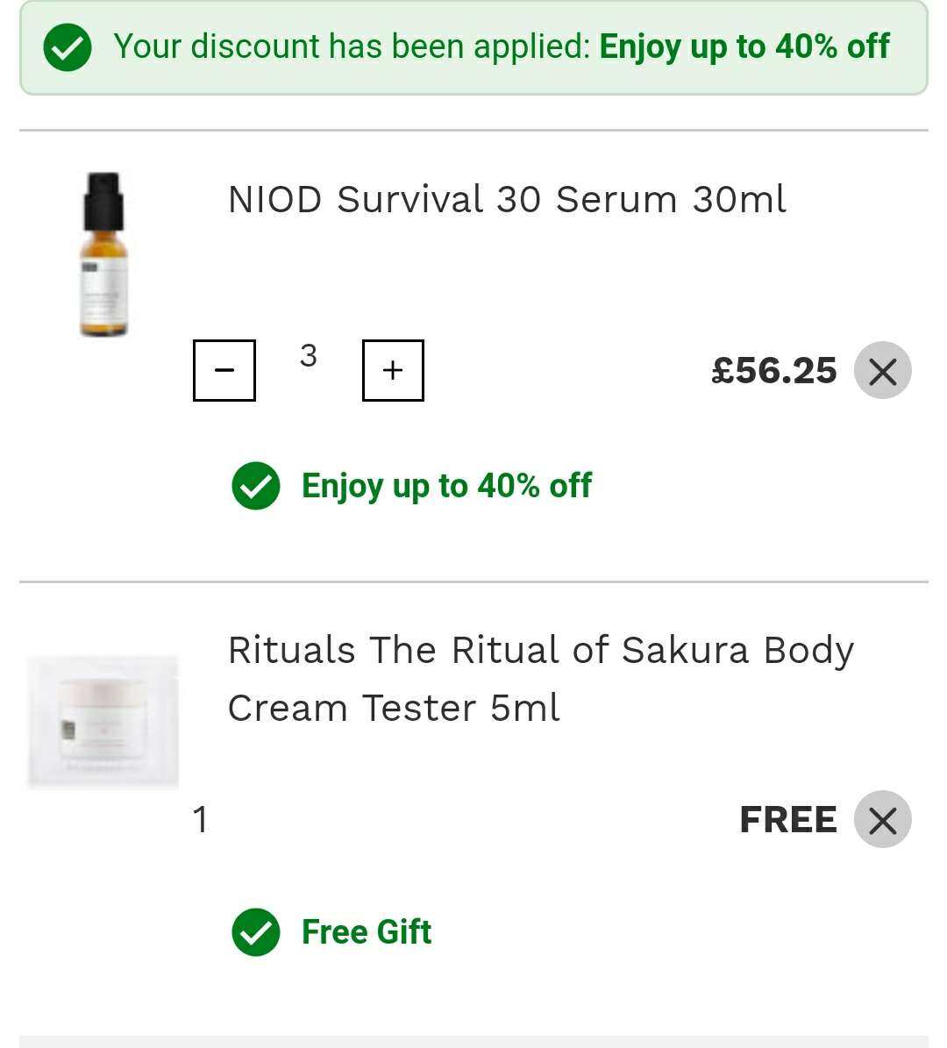Remove NIOD Survival 30 Serum from basket
Screen dimensions: 947x1048
883,370
